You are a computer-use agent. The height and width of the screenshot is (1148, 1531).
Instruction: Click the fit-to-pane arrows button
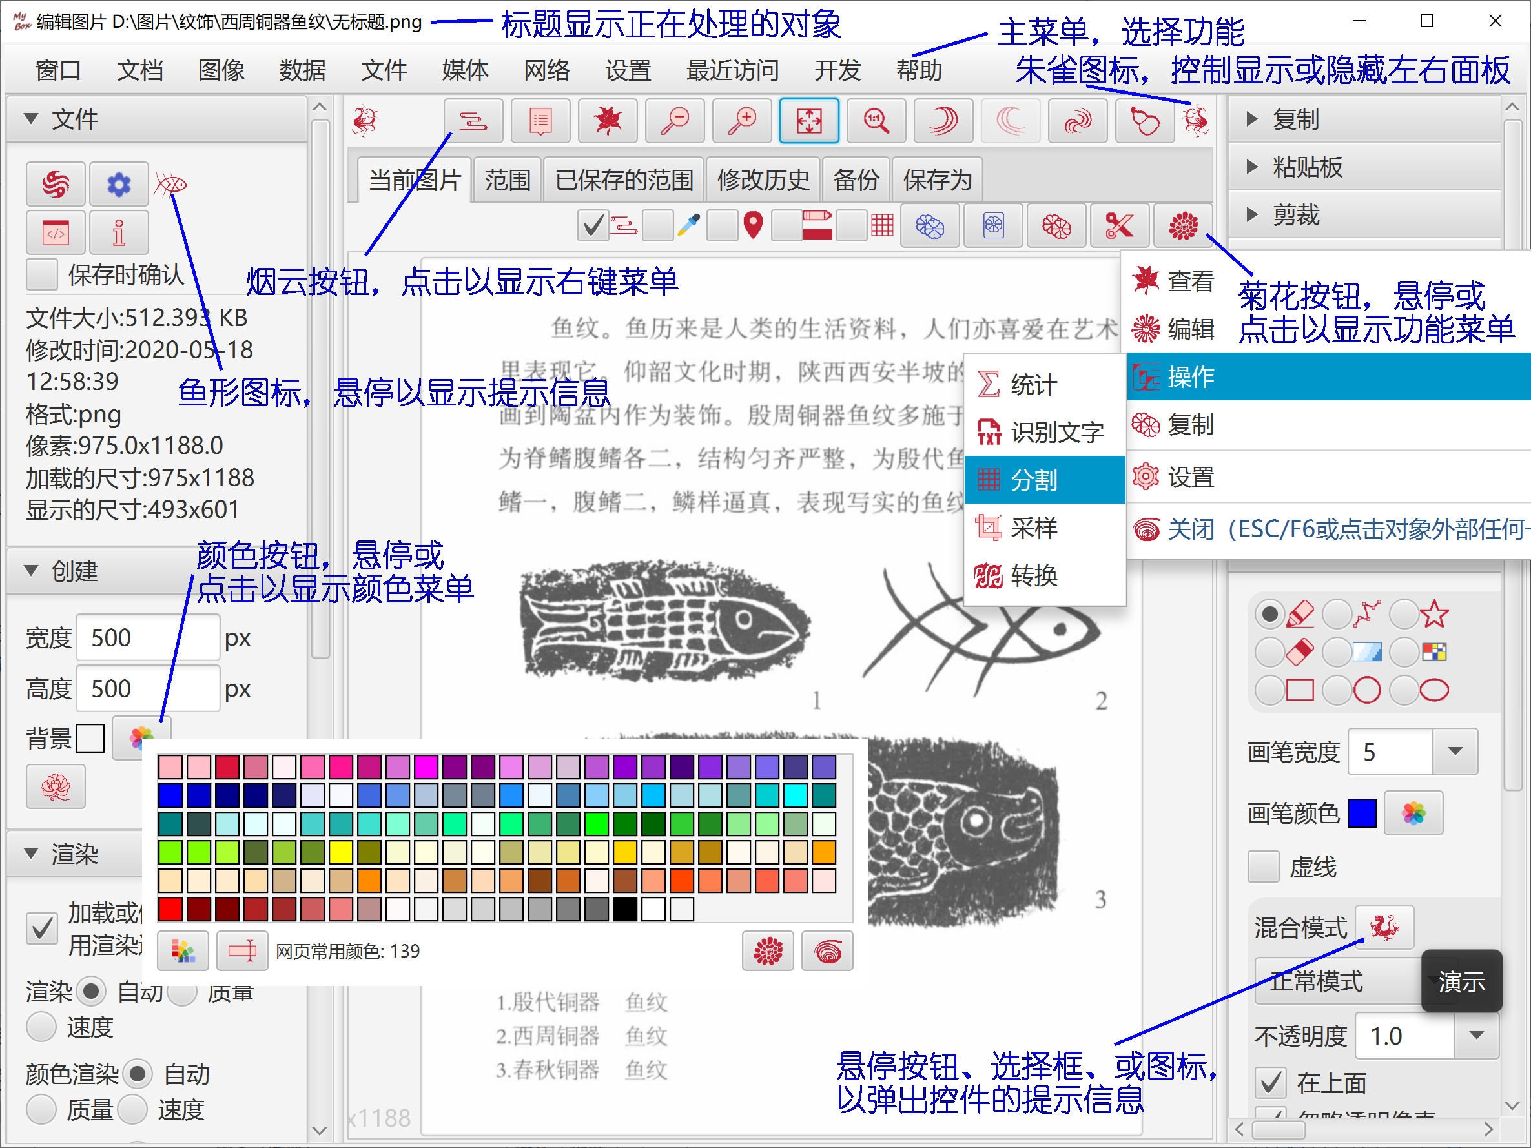click(809, 121)
